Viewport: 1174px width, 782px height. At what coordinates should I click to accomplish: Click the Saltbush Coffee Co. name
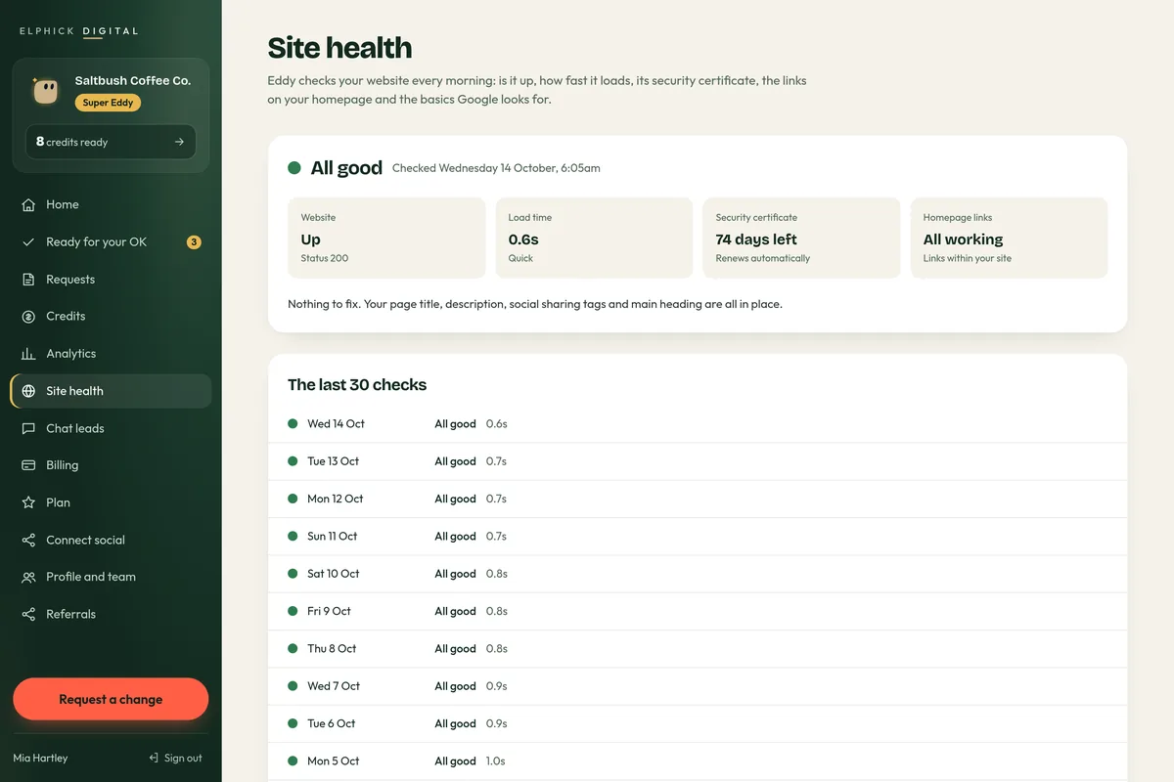(133, 81)
